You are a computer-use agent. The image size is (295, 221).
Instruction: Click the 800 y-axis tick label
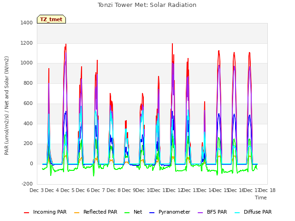(x=28, y=83)
